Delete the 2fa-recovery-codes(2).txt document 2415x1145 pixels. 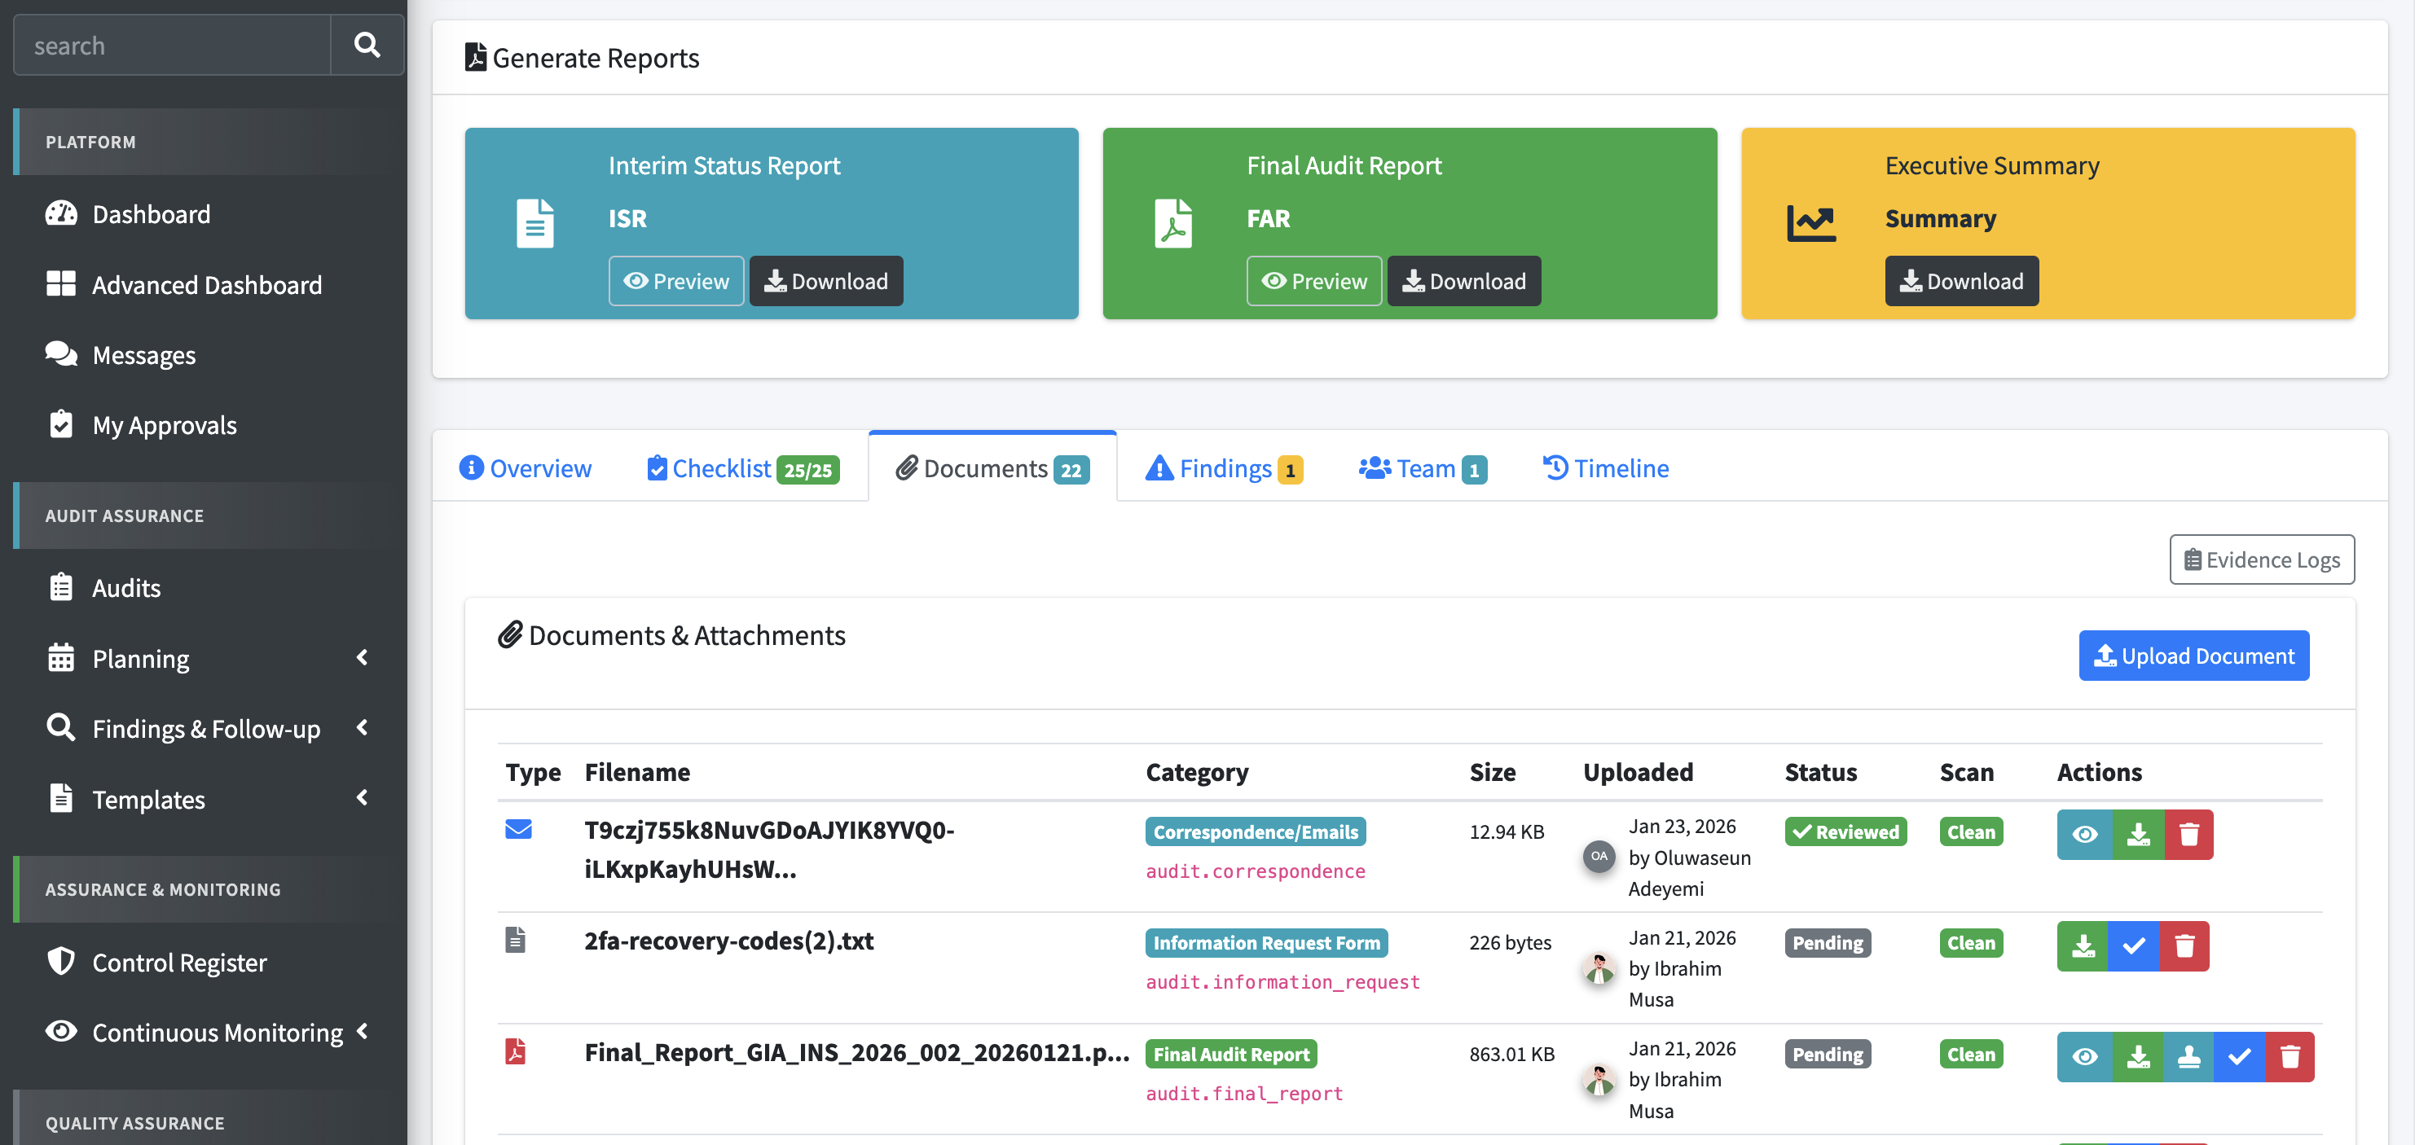[2184, 946]
